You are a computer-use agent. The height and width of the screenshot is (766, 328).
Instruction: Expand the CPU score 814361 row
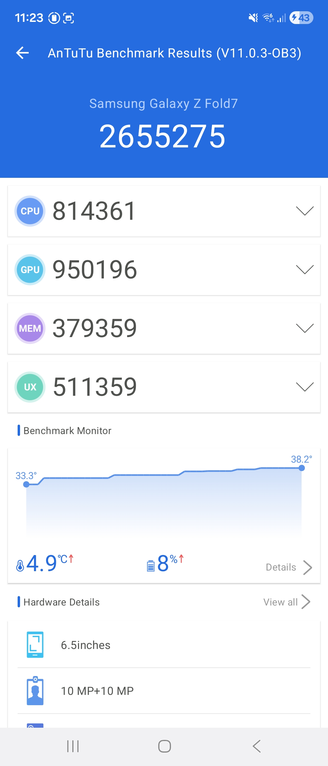(305, 211)
